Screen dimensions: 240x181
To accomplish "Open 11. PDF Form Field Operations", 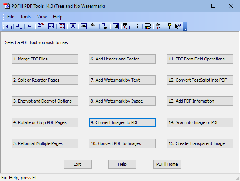I will point(200,59).
